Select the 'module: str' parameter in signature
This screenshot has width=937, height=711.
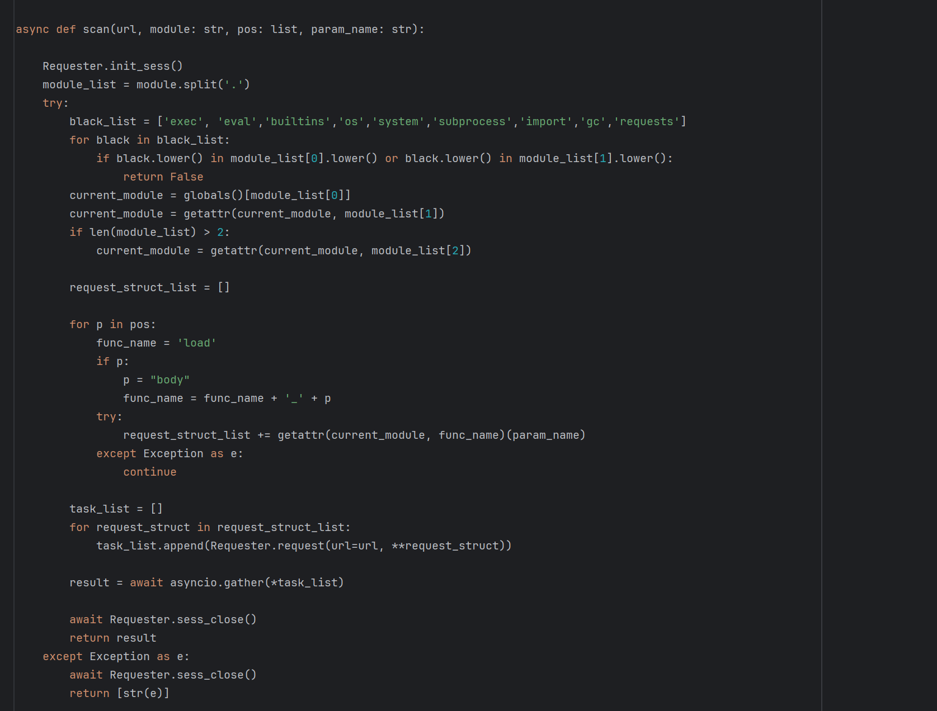tap(186, 29)
